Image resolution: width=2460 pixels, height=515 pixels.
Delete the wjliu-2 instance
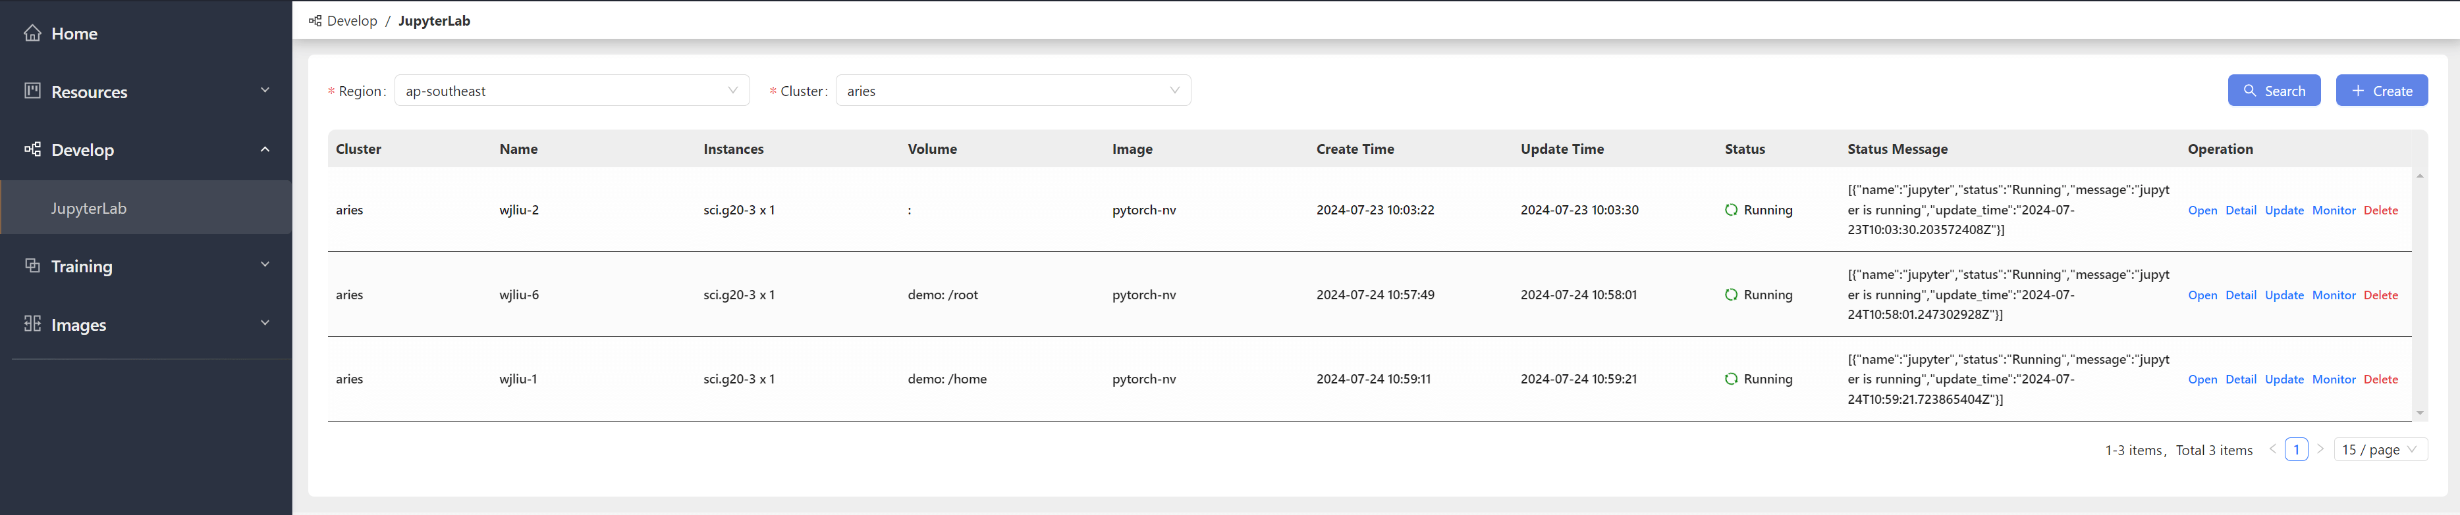2381,210
